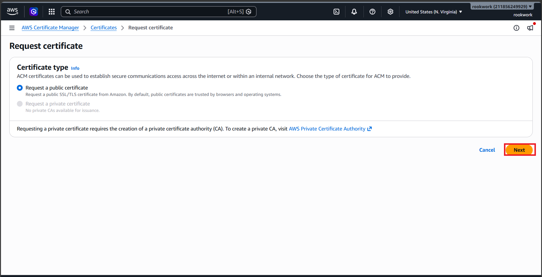Open settings gear icon
Viewport: 542px width, 277px height.
(390, 12)
